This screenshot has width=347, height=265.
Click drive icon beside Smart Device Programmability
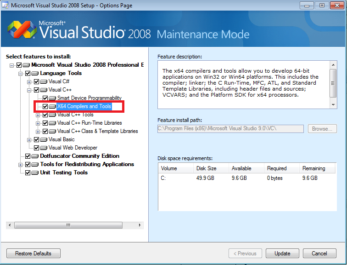pos(52,98)
